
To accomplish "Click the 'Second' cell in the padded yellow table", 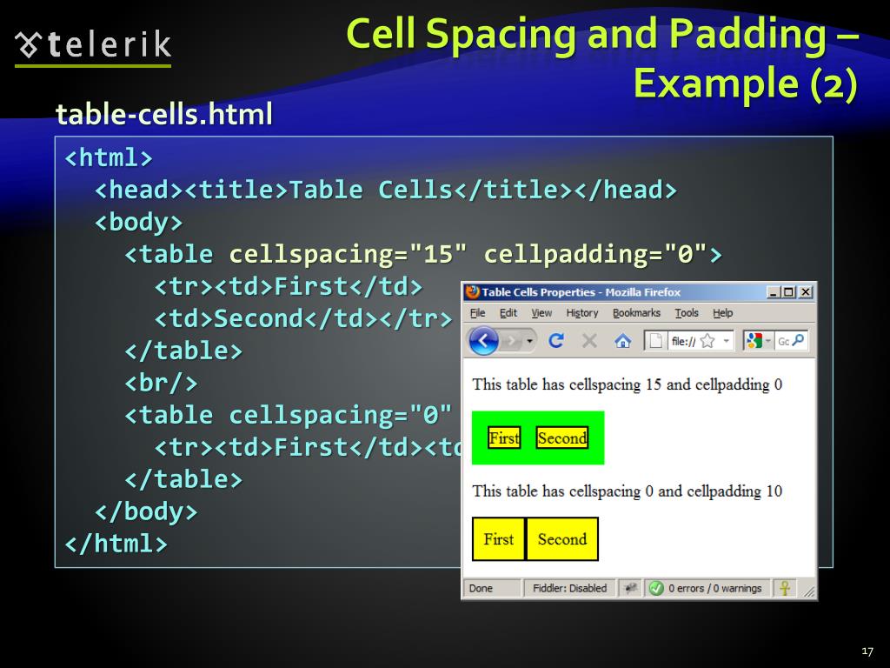I will coord(562,539).
